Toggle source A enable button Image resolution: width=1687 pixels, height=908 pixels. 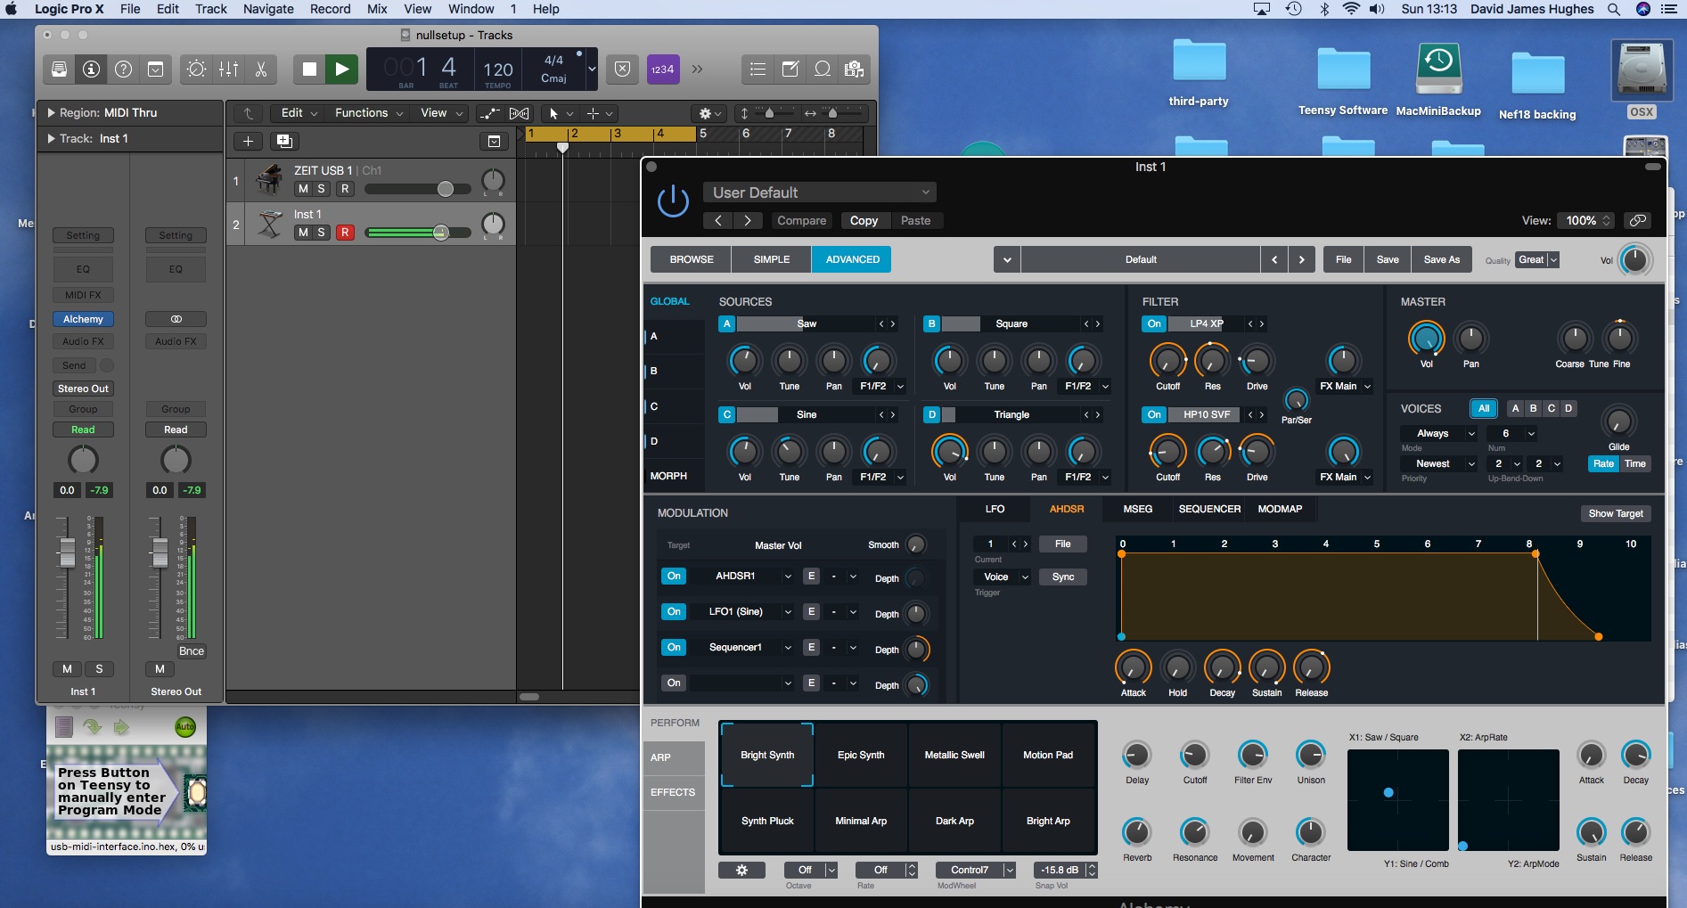727,323
